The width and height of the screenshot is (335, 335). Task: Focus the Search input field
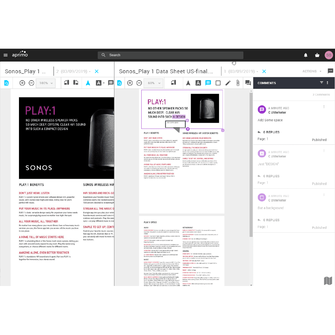click(x=170, y=55)
